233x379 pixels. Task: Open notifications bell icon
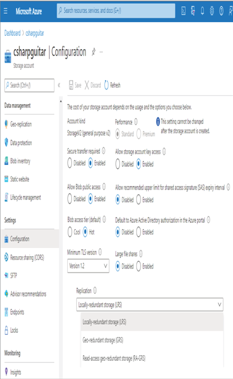pos(203,11)
